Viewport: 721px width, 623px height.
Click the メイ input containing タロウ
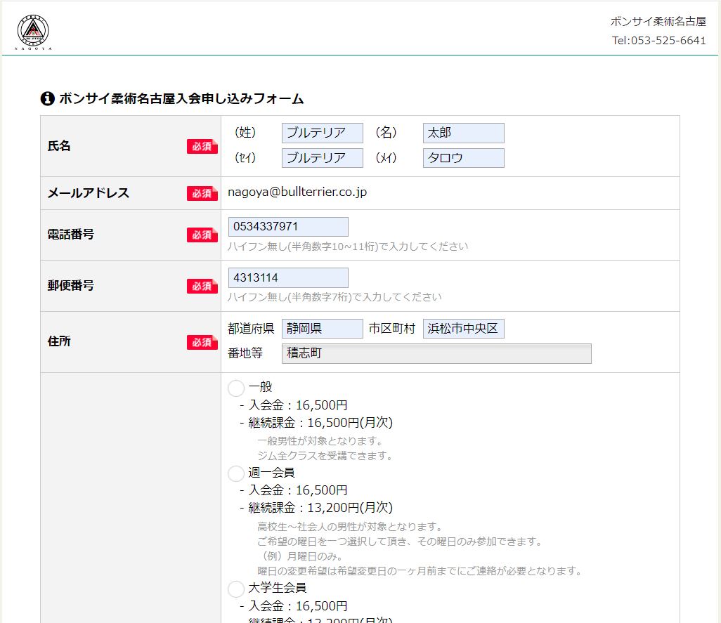(464, 157)
